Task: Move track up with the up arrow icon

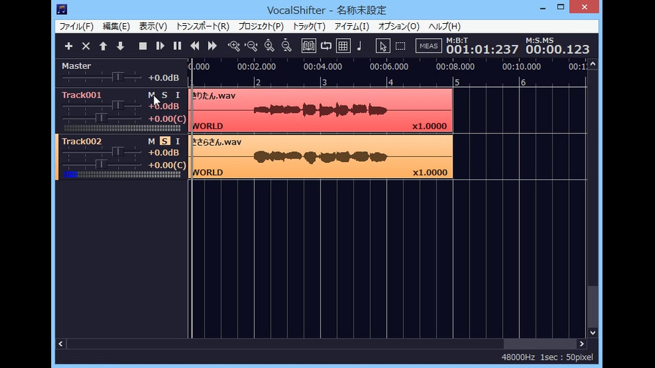Action: point(103,46)
